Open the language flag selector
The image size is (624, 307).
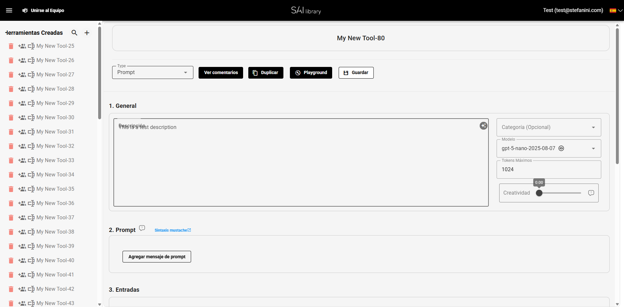[x=616, y=10]
